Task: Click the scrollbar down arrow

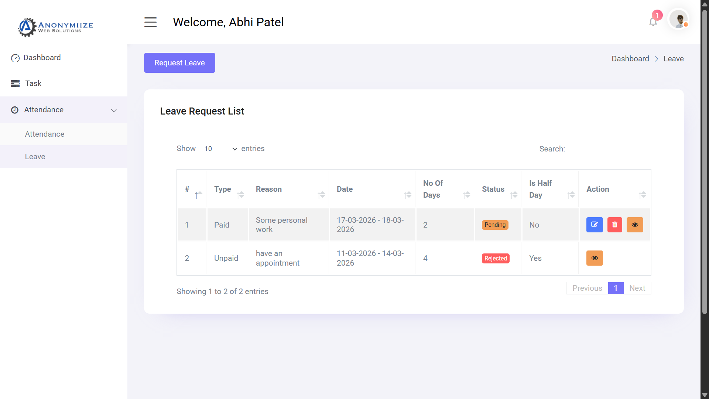Action: (705, 395)
